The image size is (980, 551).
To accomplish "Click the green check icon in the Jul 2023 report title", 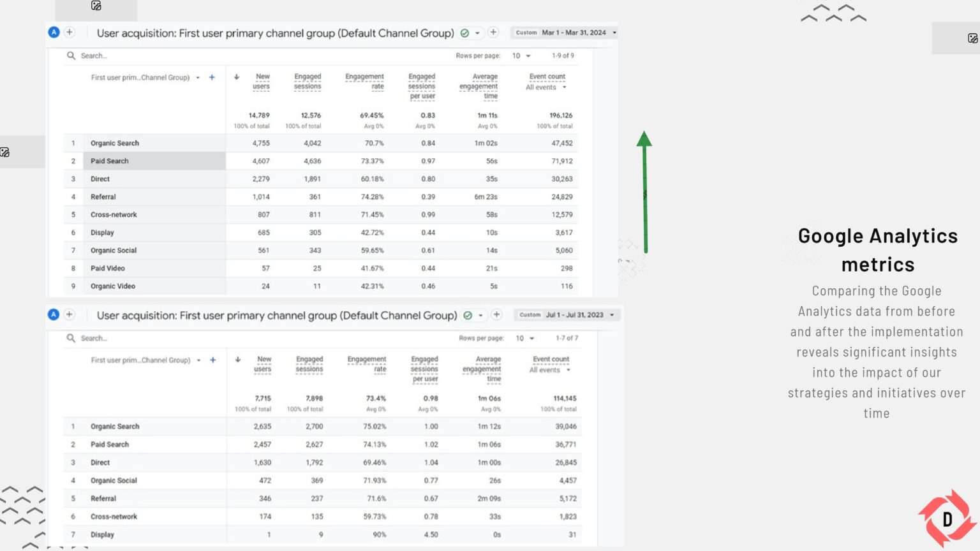I will (x=468, y=316).
